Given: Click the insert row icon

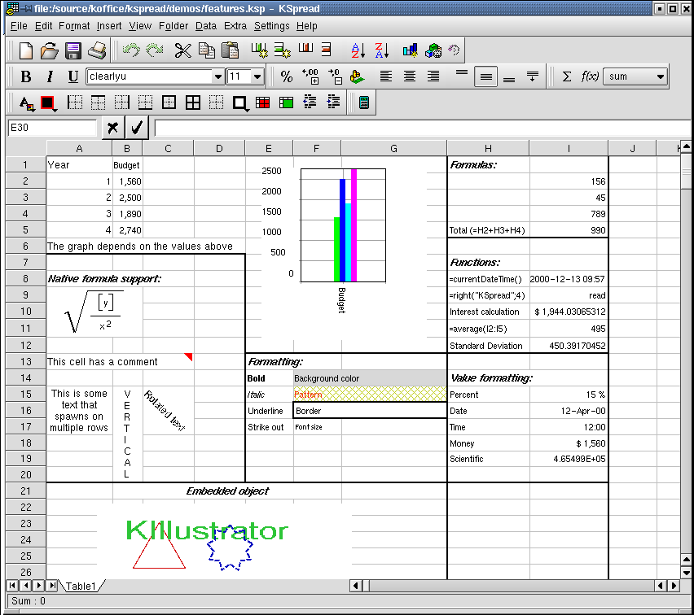Looking at the screenshot, I should 282,50.
